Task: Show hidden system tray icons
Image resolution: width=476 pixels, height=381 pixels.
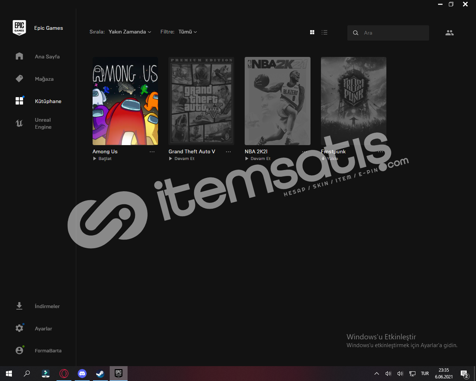Action: point(377,374)
